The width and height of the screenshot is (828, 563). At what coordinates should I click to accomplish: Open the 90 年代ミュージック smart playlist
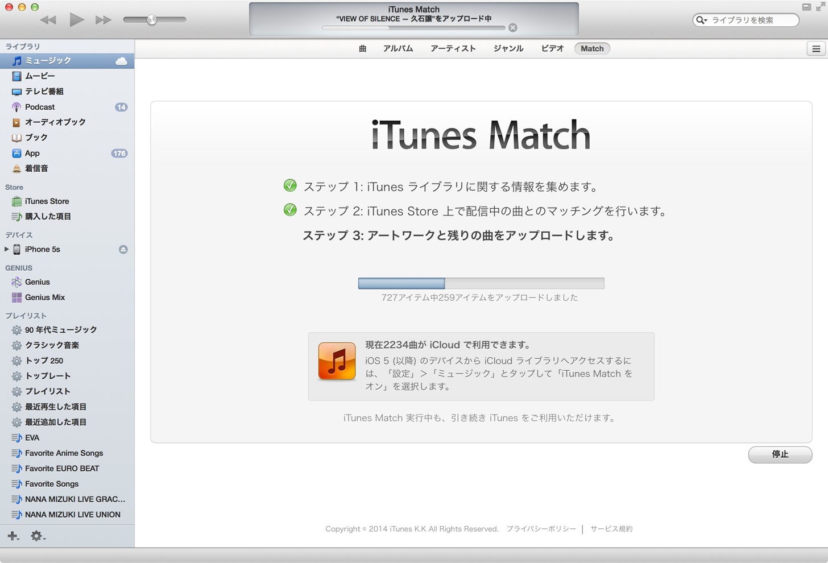click(67, 330)
